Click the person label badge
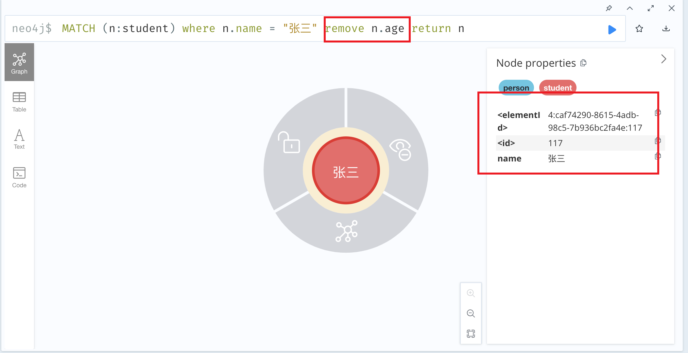Image resolution: width=688 pixels, height=353 pixels. [516, 88]
